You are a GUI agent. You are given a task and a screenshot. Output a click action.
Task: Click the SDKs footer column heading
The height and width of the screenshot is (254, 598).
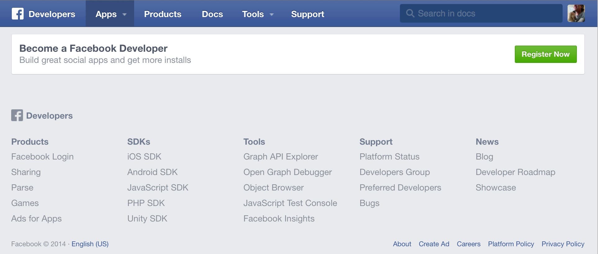pos(139,142)
